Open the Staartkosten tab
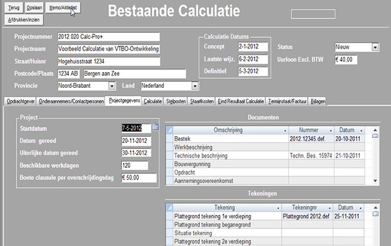Image resolution: width=391 pixels, height=246 pixels. click(x=202, y=101)
